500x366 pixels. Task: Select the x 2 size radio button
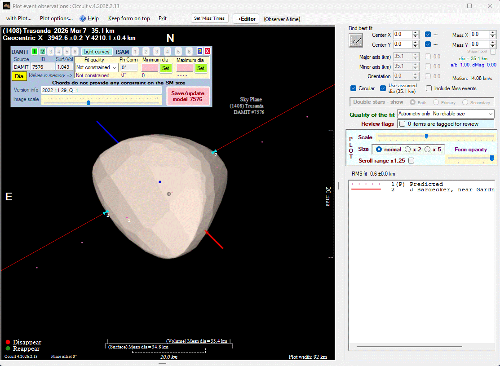(408, 150)
